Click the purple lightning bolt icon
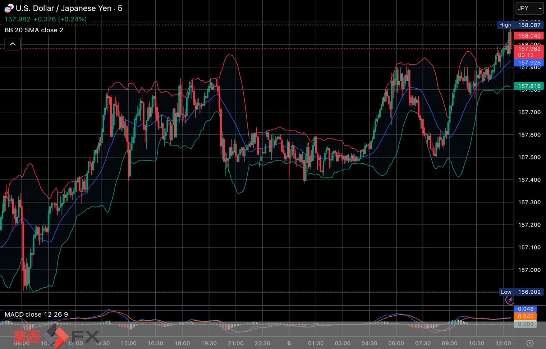This screenshot has height=349, width=546. (x=510, y=300)
